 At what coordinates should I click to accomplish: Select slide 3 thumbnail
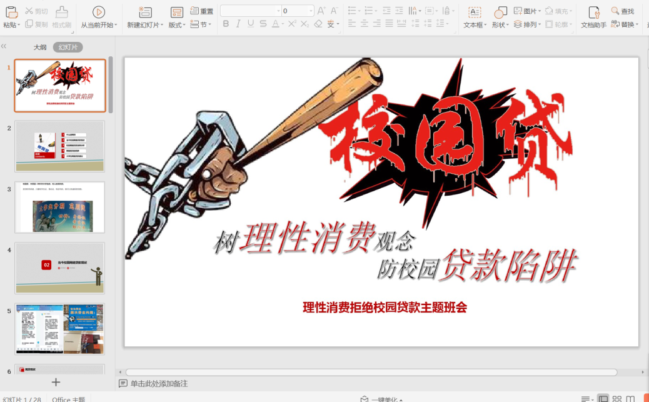pyautogui.click(x=60, y=208)
